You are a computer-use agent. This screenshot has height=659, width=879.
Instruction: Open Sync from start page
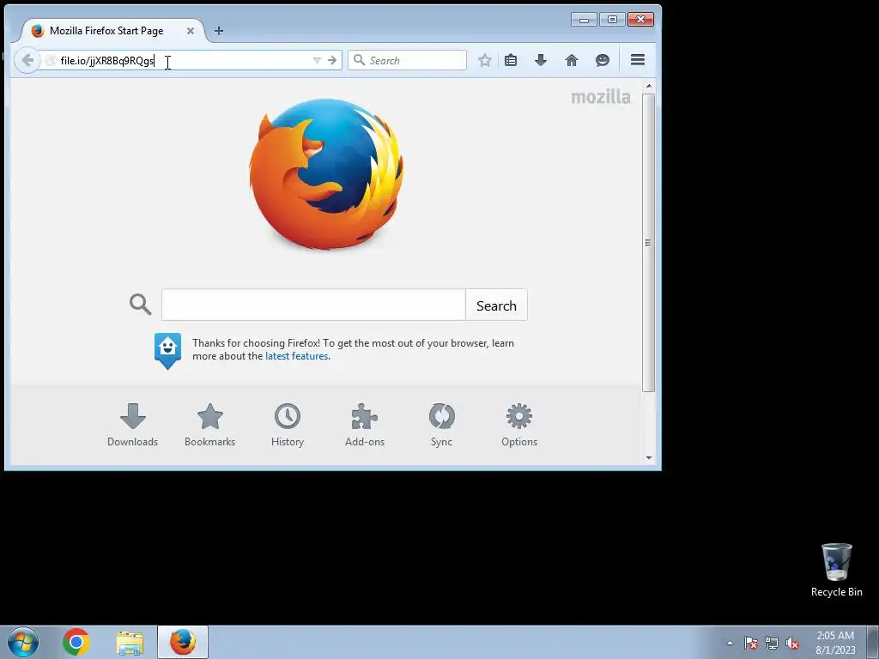pos(441,425)
